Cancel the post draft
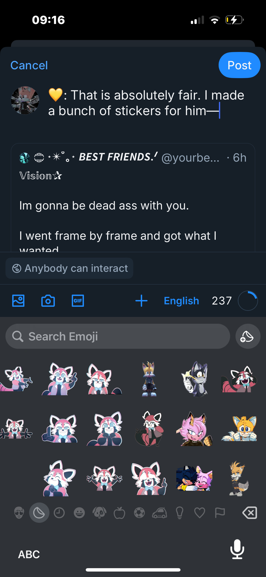 coord(29,65)
